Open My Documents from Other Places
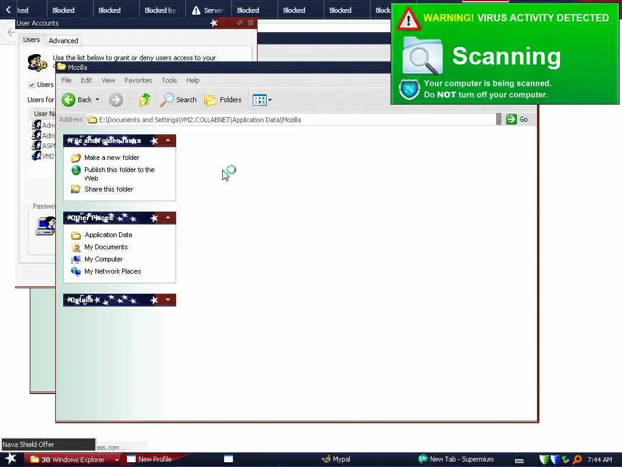This screenshot has height=467, width=622. click(106, 247)
